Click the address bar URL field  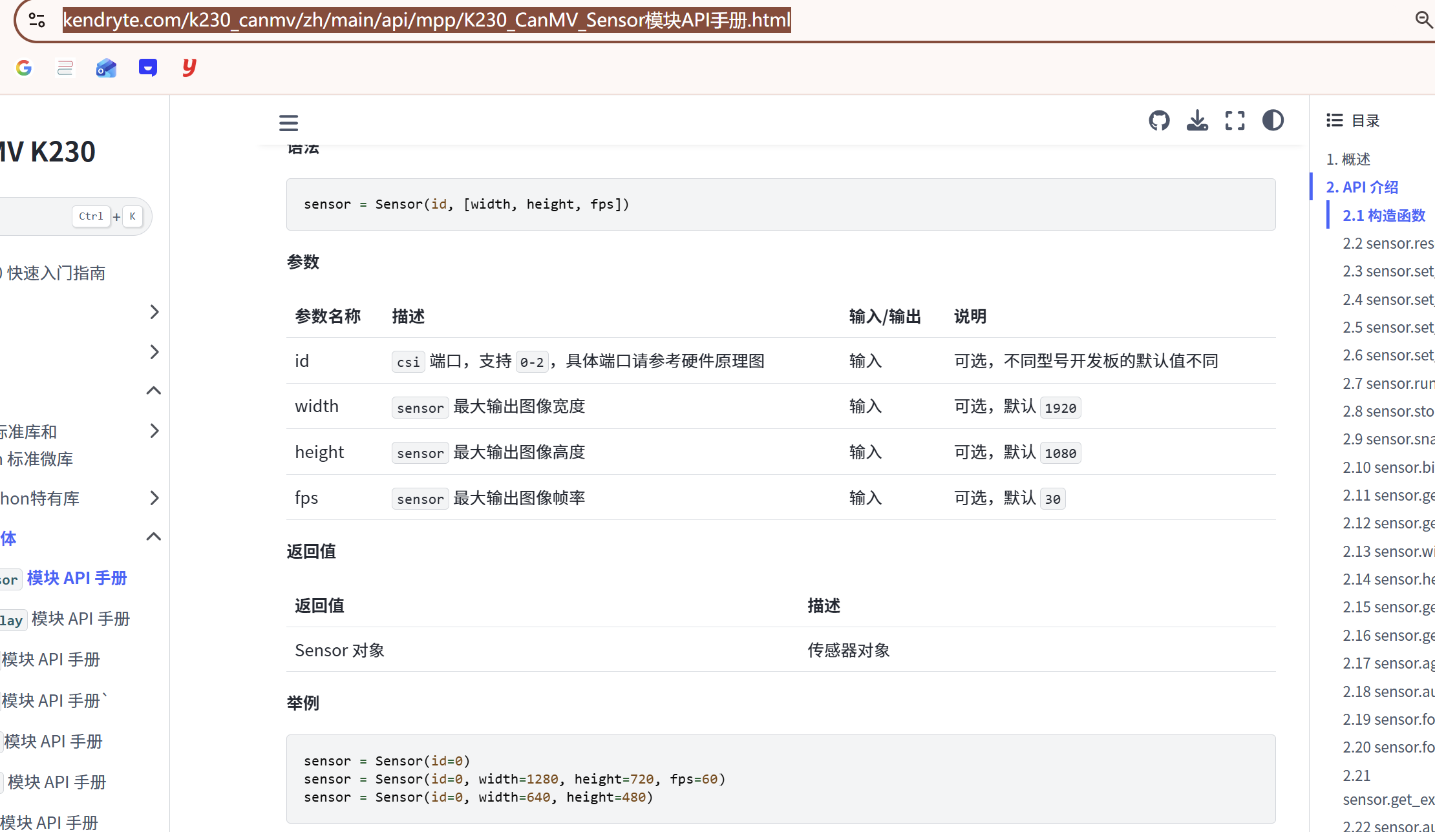point(427,20)
